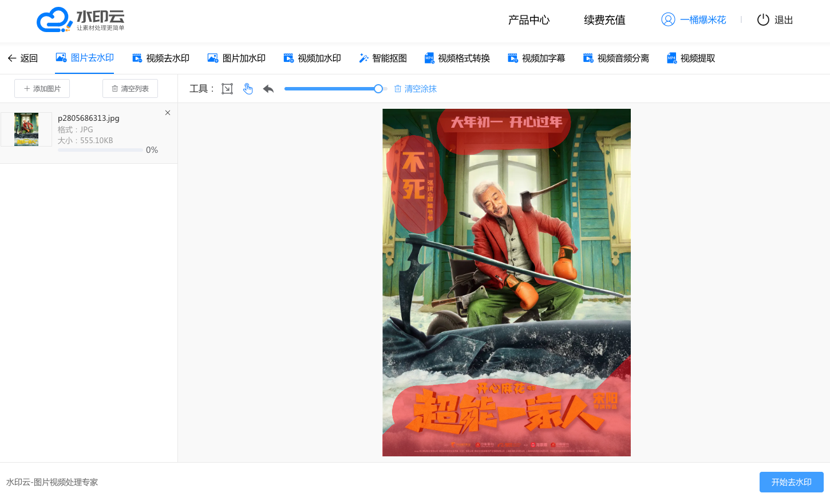Click the 添加图片 button

pyautogui.click(x=42, y=89)
